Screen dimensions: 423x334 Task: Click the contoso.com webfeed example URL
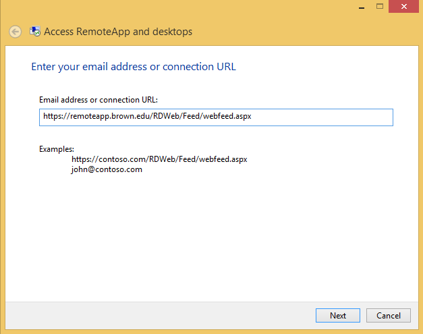tap(159, 159)
